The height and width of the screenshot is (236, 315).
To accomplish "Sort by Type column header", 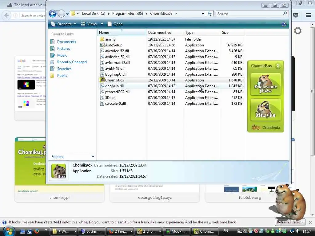I will 201,33.
